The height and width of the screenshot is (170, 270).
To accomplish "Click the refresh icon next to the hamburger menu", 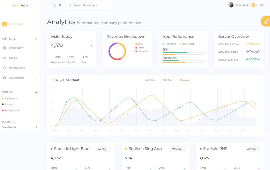I will (55, 5).
